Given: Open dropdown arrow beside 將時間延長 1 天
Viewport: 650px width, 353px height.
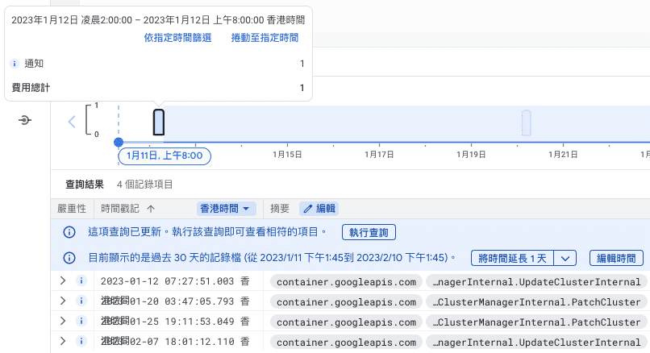Looking at the screenshot, I should tap(566, 258).
